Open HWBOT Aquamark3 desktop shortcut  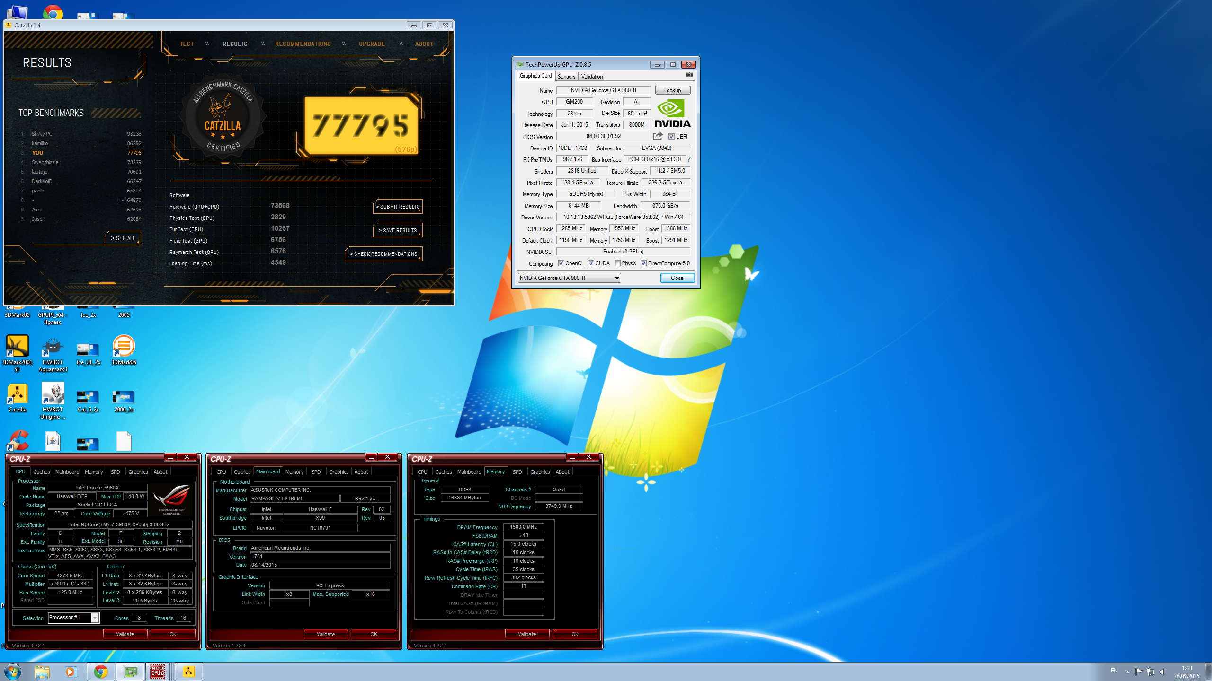pyautogui.click(x=53, y=353)
